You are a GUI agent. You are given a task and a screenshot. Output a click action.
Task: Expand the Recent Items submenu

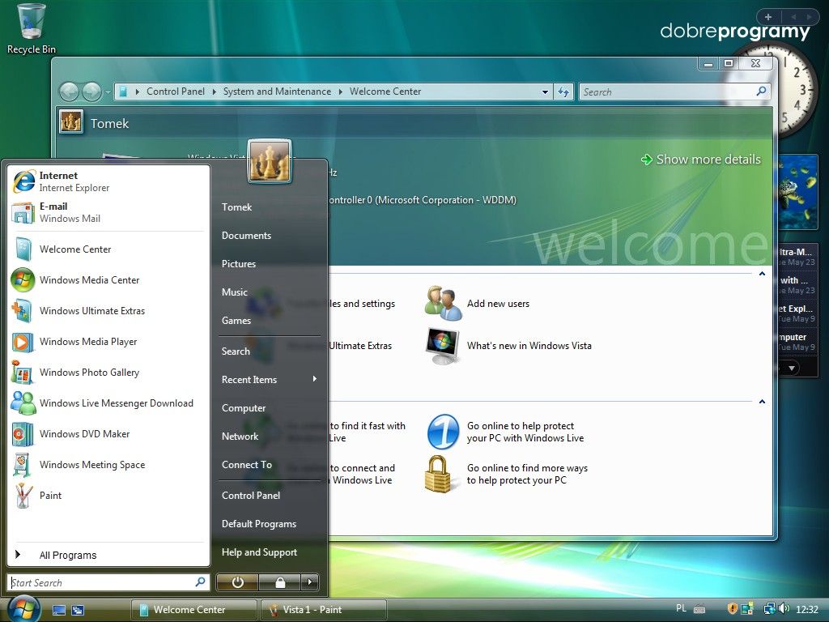[314, 380]
